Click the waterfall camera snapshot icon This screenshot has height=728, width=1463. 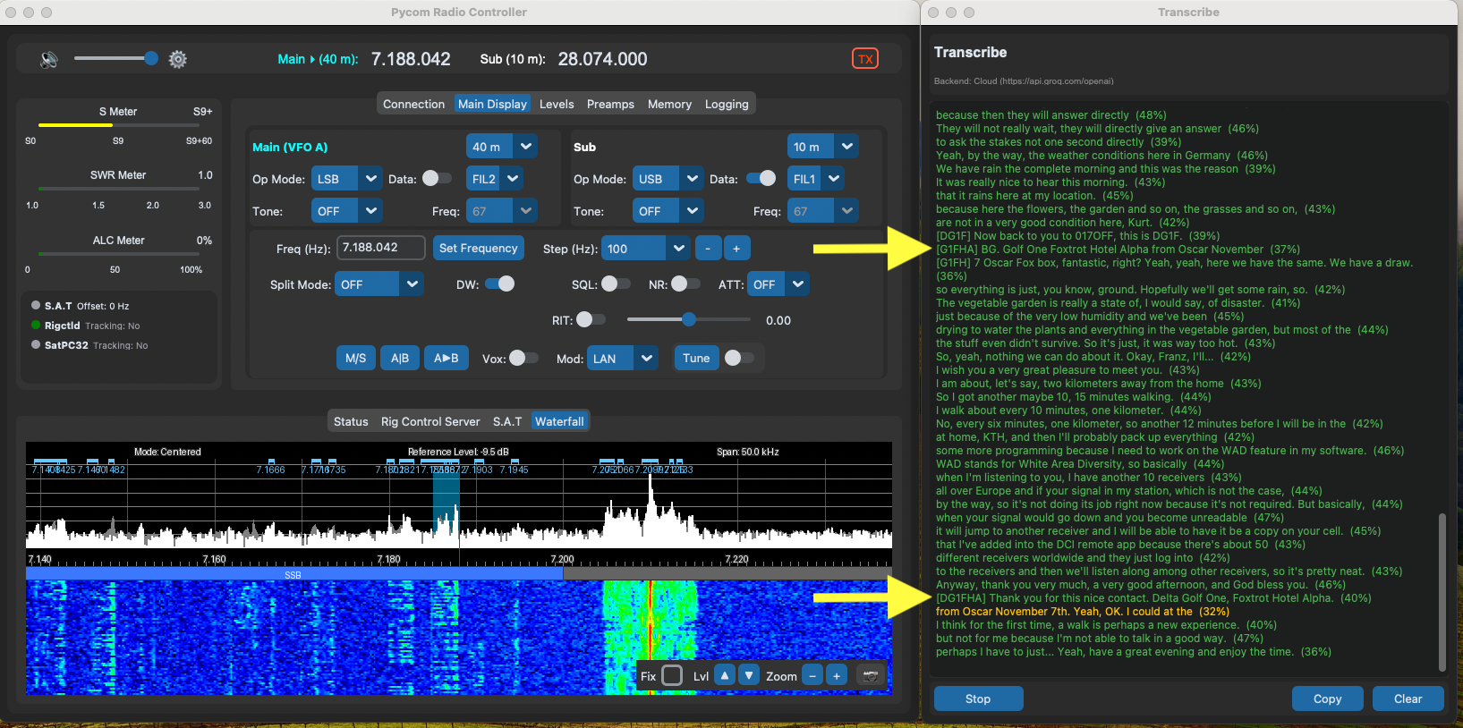point(871,675)
